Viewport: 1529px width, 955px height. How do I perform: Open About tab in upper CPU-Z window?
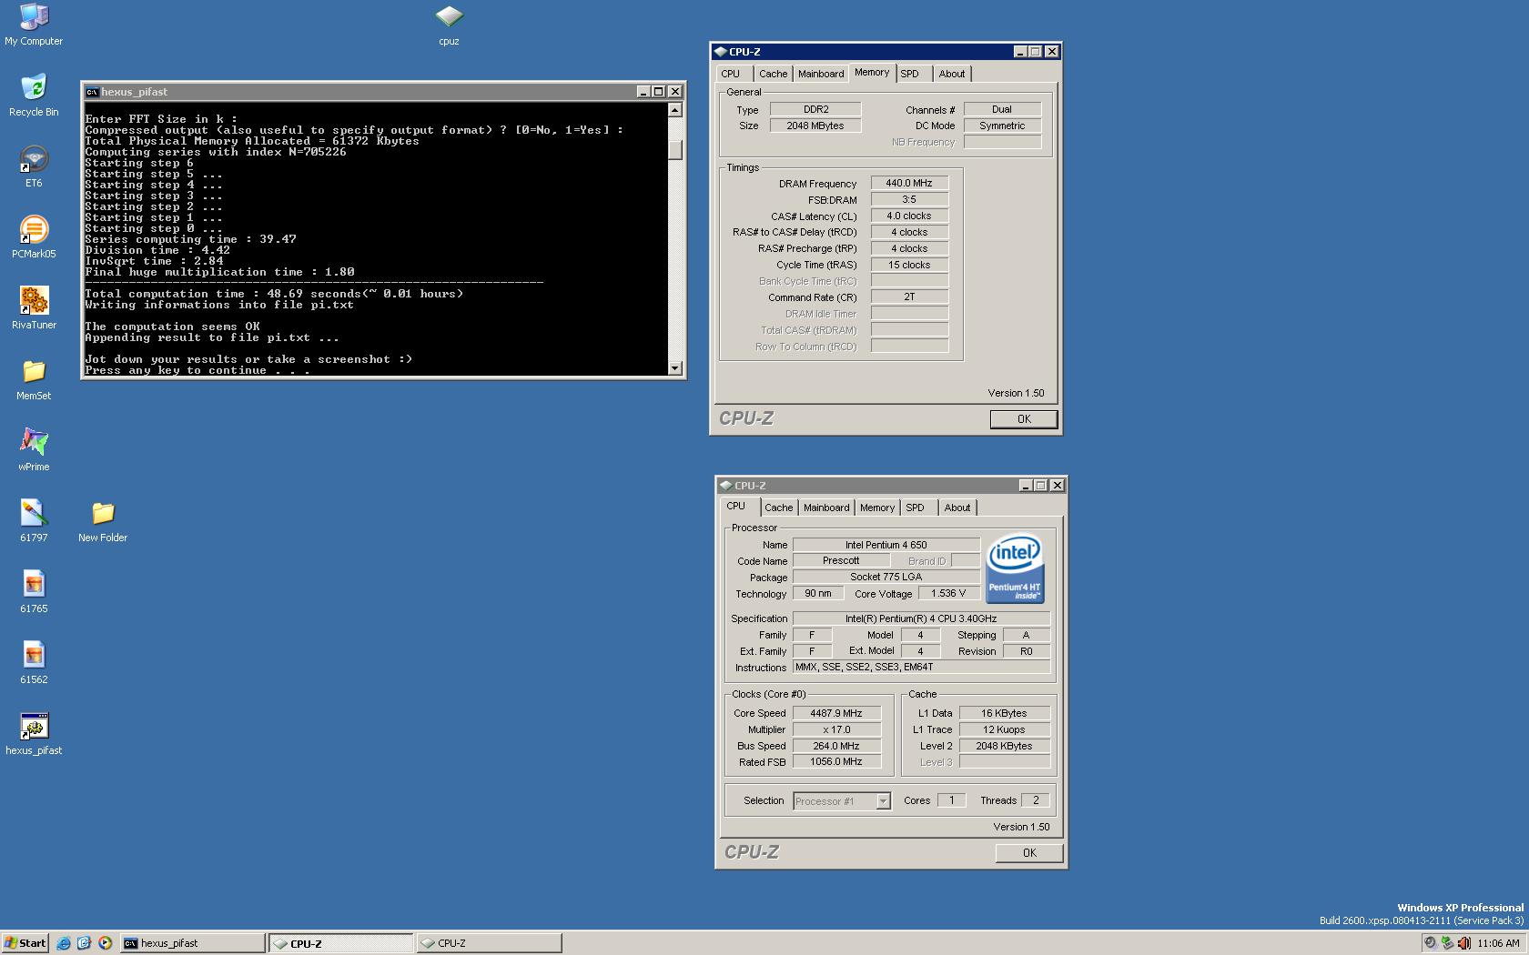tap(952, 74)
